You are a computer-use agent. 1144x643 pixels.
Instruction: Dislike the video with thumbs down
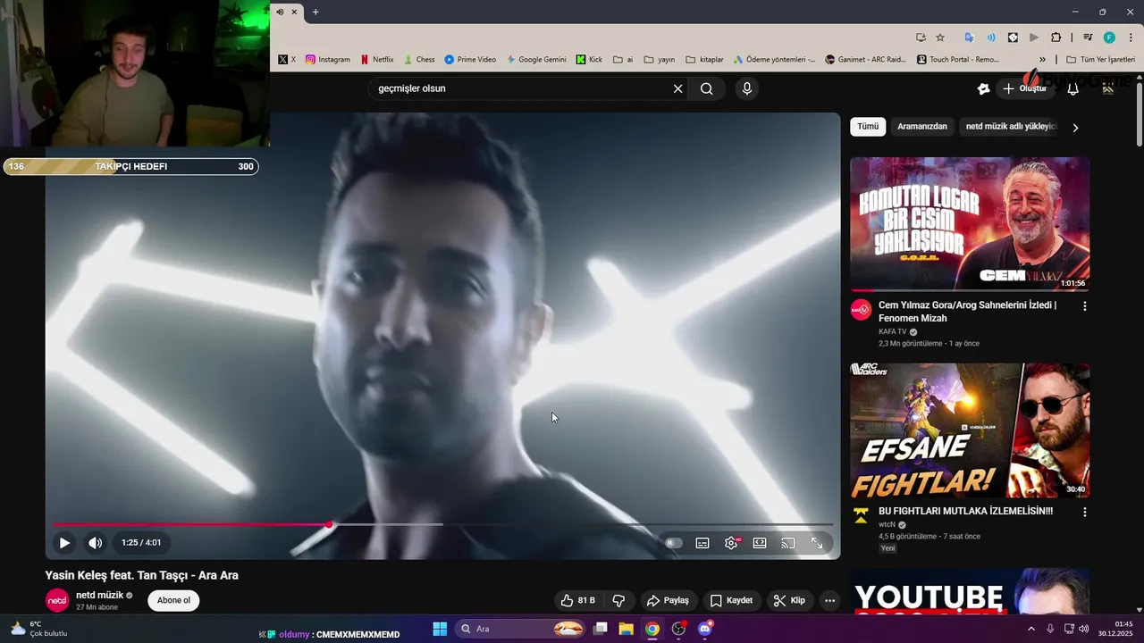click(x=618, y=600)
